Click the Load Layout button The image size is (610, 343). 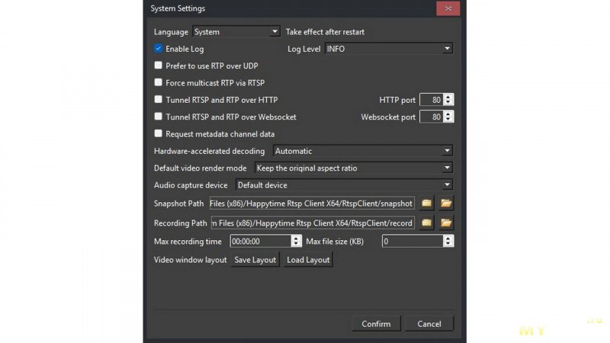tap(308, 260)
